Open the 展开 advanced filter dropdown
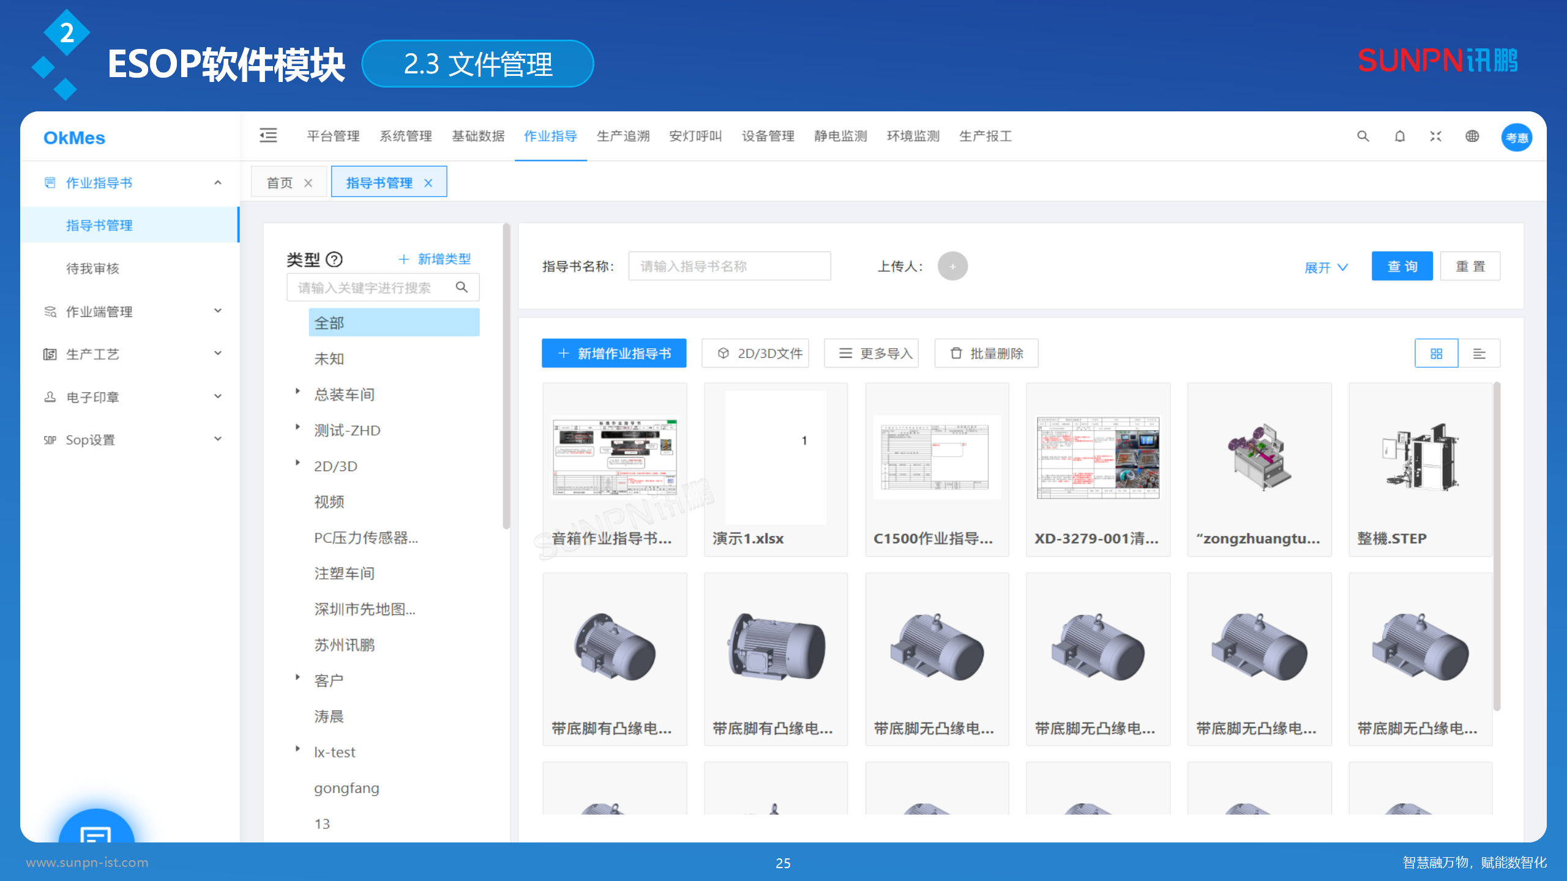This screenshot has height=881, width=1567. pyautogui.click(x=1325, y=266)
